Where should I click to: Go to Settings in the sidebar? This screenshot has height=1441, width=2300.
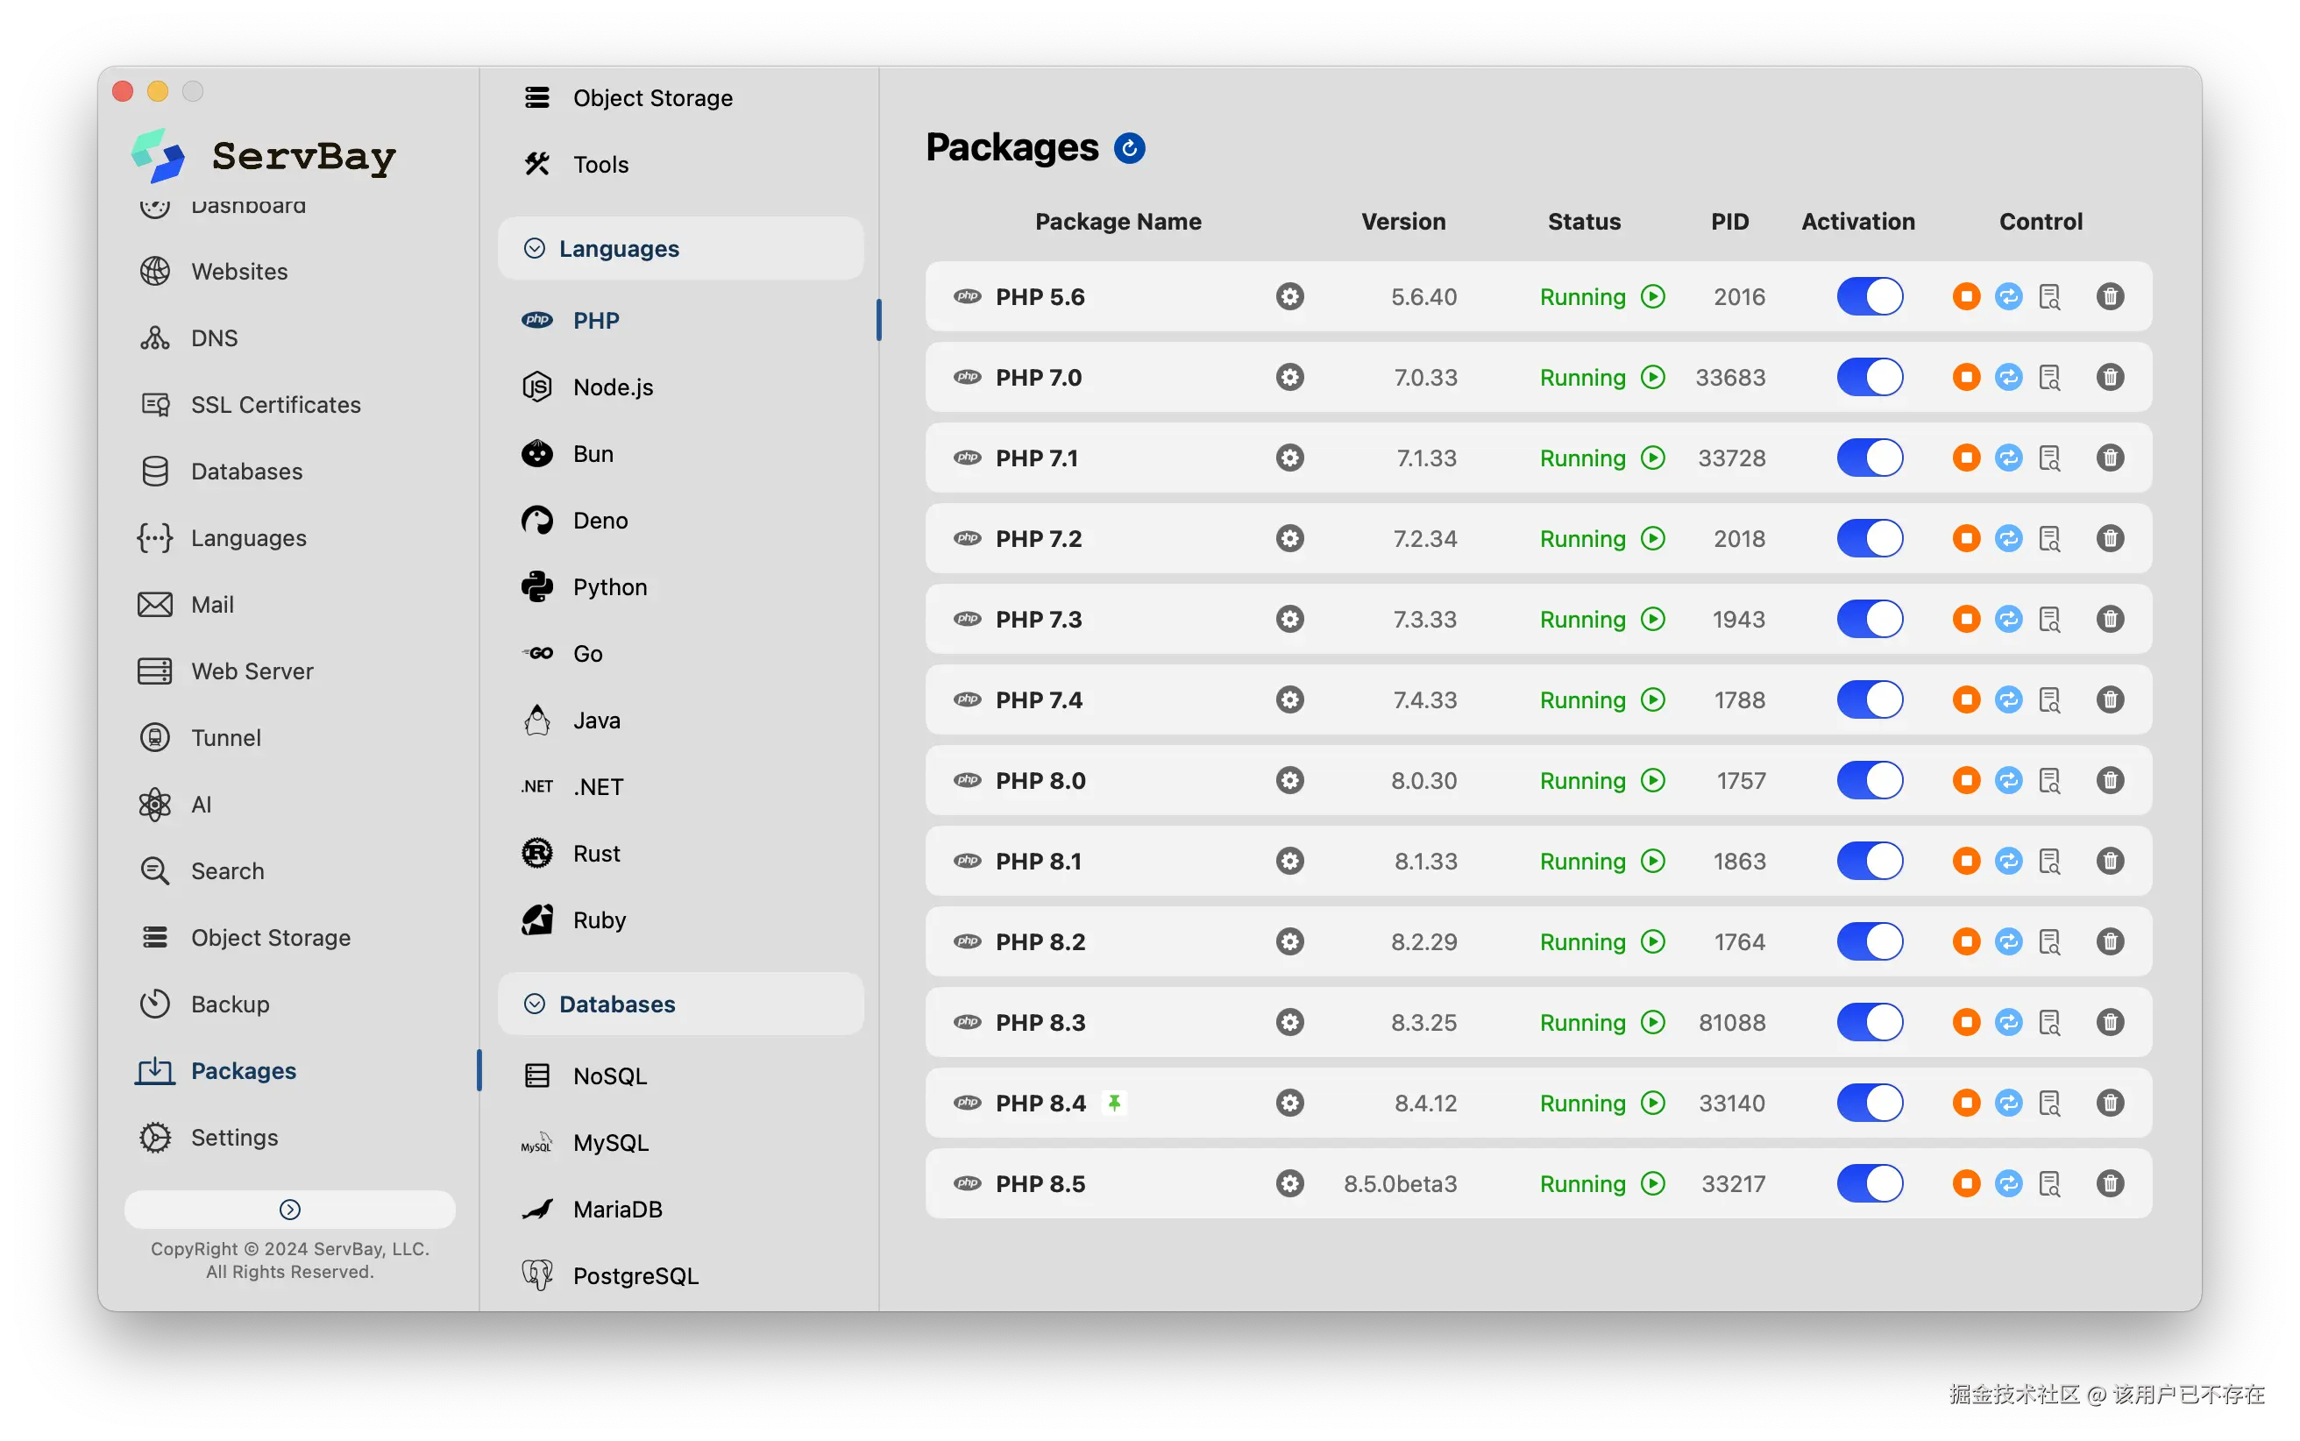click(234, 1138)
